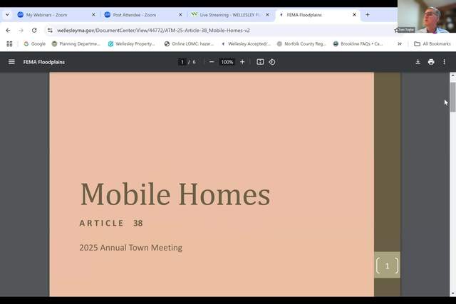Image resolution: width=456 pixels, height=304 pixels.
Task: Click the zoom out minus icon
Action: point(212,62)
